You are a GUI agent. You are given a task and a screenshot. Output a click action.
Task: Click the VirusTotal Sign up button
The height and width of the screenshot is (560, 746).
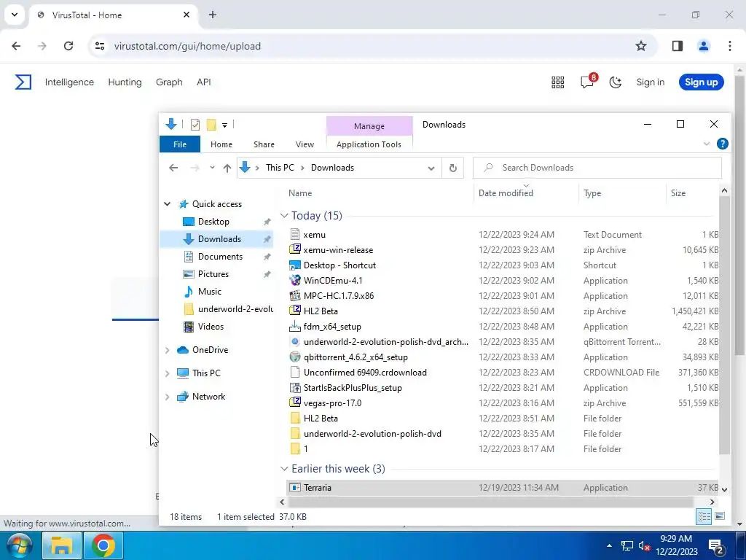click(x=702, y=82)
